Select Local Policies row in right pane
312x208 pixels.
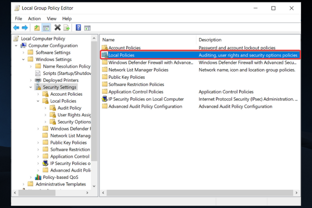(x=200, y=55)
